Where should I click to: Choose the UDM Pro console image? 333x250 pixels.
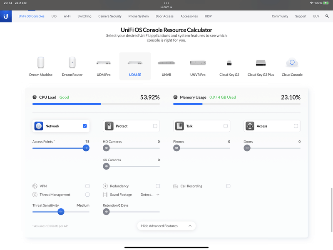(104, 63)
